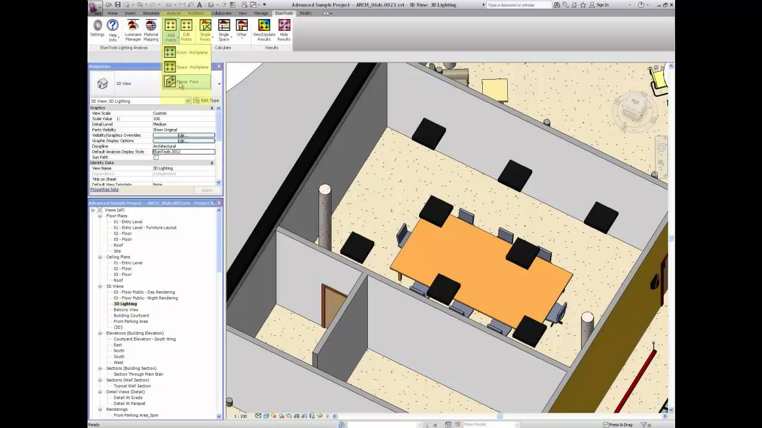Collapse the Renderings tree node
Viewport: 762px width, 428px height.
tap(100, 409)
